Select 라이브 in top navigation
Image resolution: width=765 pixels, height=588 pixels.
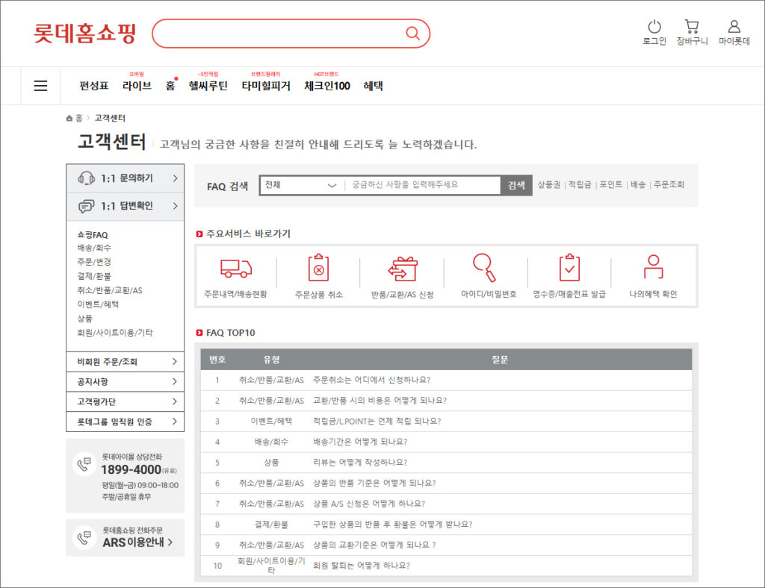click(137, 87)
